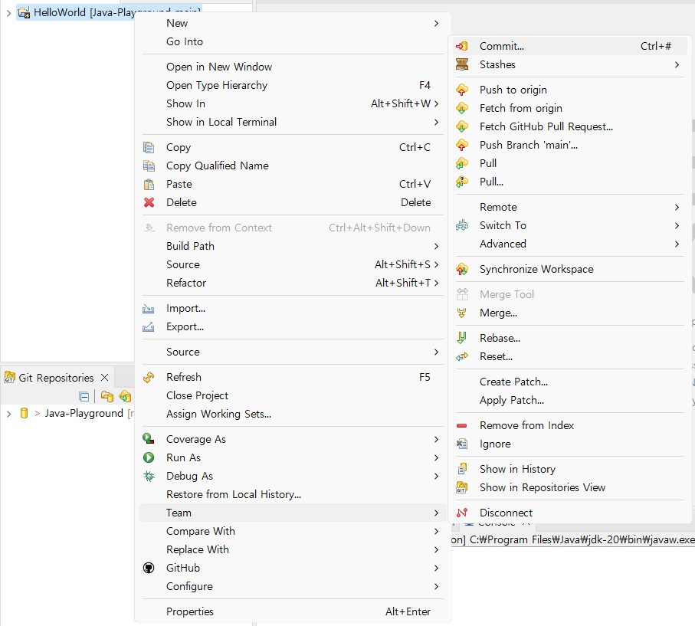Click the Coverage As icon

tap(149, 439)
